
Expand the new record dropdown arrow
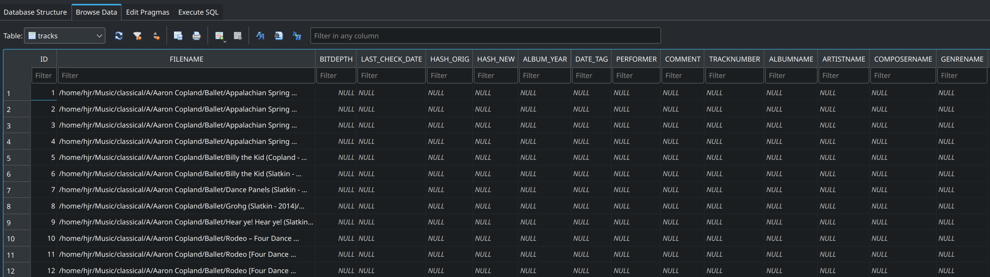pos(225,41)
